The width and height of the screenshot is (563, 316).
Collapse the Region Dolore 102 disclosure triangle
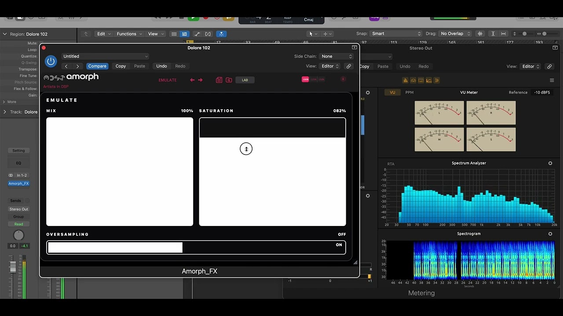tap(5, 34)
